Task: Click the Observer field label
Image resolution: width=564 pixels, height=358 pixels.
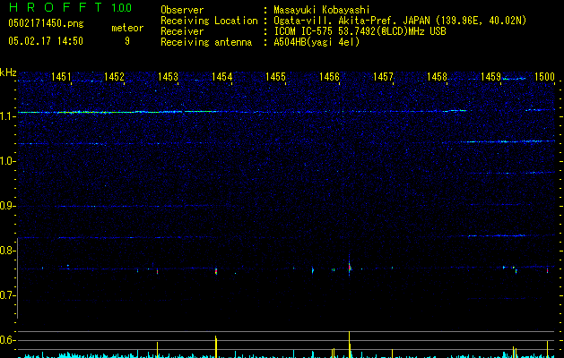Action: pos(182,10)
